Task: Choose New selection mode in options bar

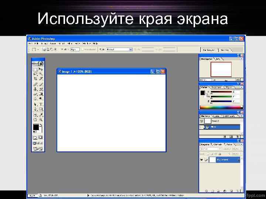Action: [44, 49]
